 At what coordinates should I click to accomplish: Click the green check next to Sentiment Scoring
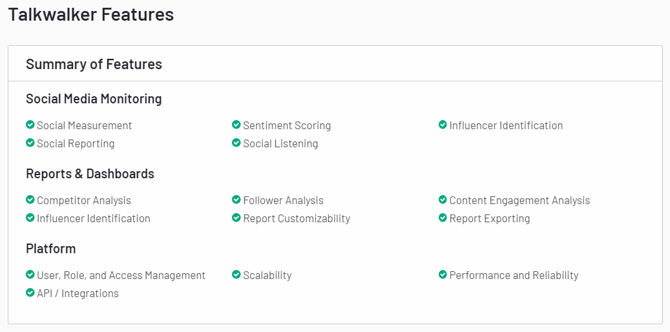tap(236, 125)
